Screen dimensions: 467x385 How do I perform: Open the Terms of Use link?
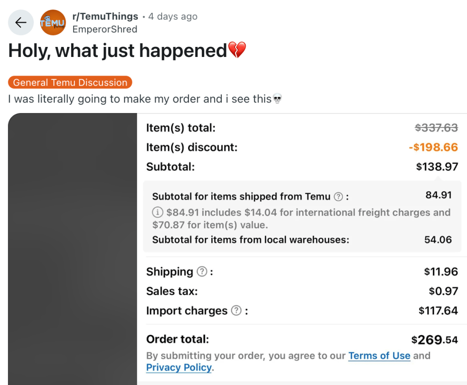click(x=379, y=356)
